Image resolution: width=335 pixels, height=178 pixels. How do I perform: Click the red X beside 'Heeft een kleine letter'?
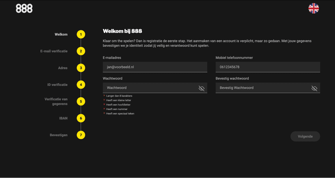coord(104,100)
